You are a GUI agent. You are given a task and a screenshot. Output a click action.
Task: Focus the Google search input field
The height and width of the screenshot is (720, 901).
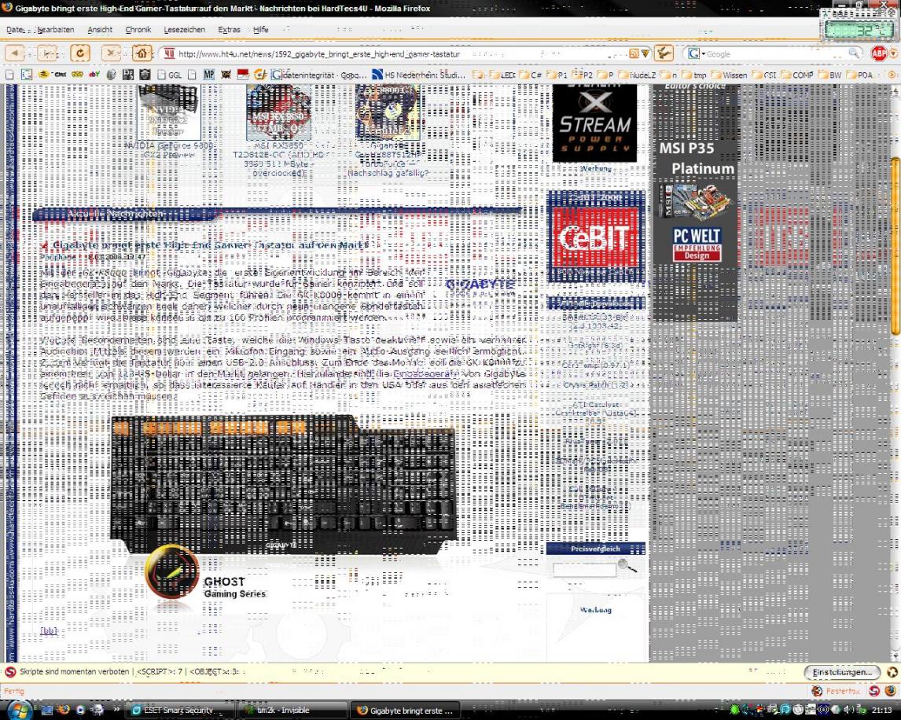pyautogui.click(x=777, y=53)
